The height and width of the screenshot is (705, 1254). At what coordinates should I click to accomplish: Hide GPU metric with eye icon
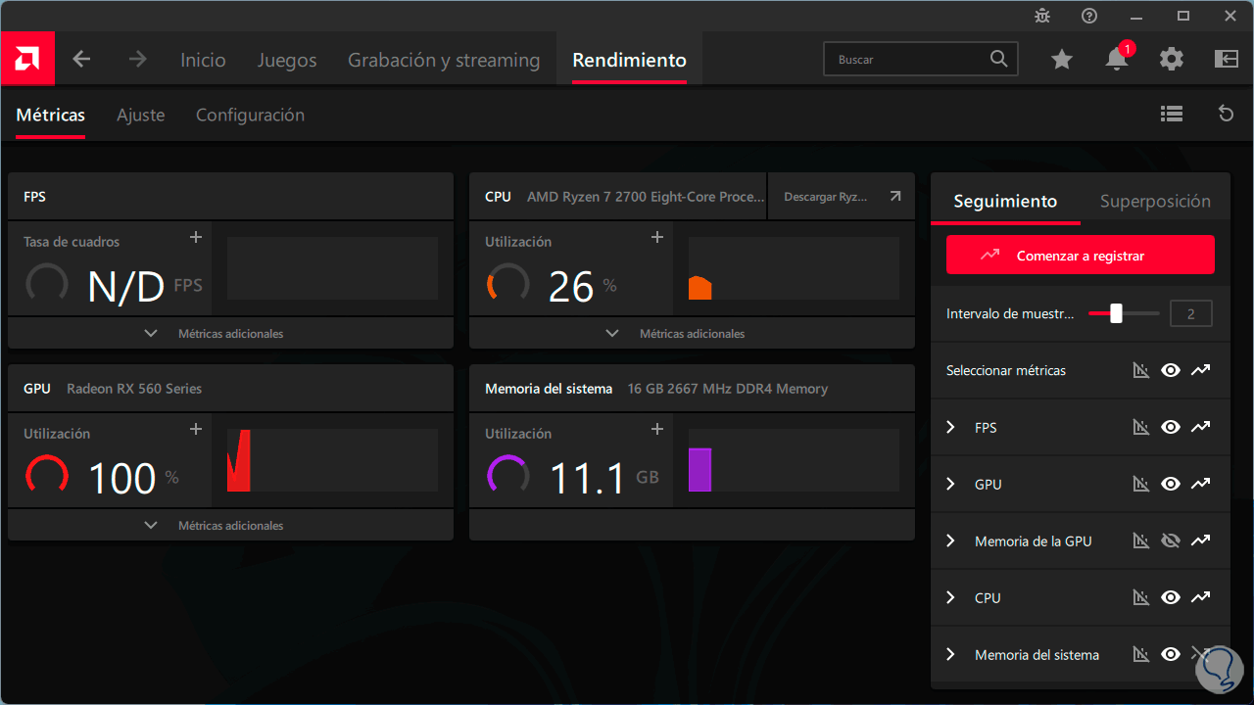[x=1170, y=484]
